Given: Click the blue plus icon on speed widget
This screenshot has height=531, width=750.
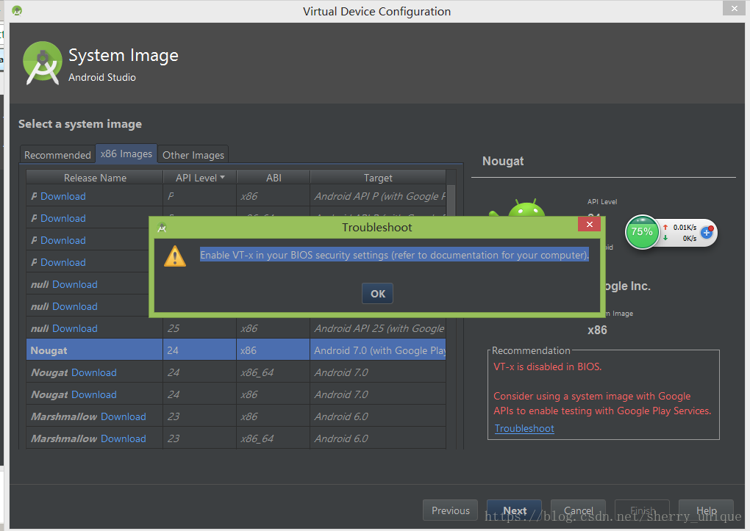Looking at the screenshot, I should coord(707,233).
